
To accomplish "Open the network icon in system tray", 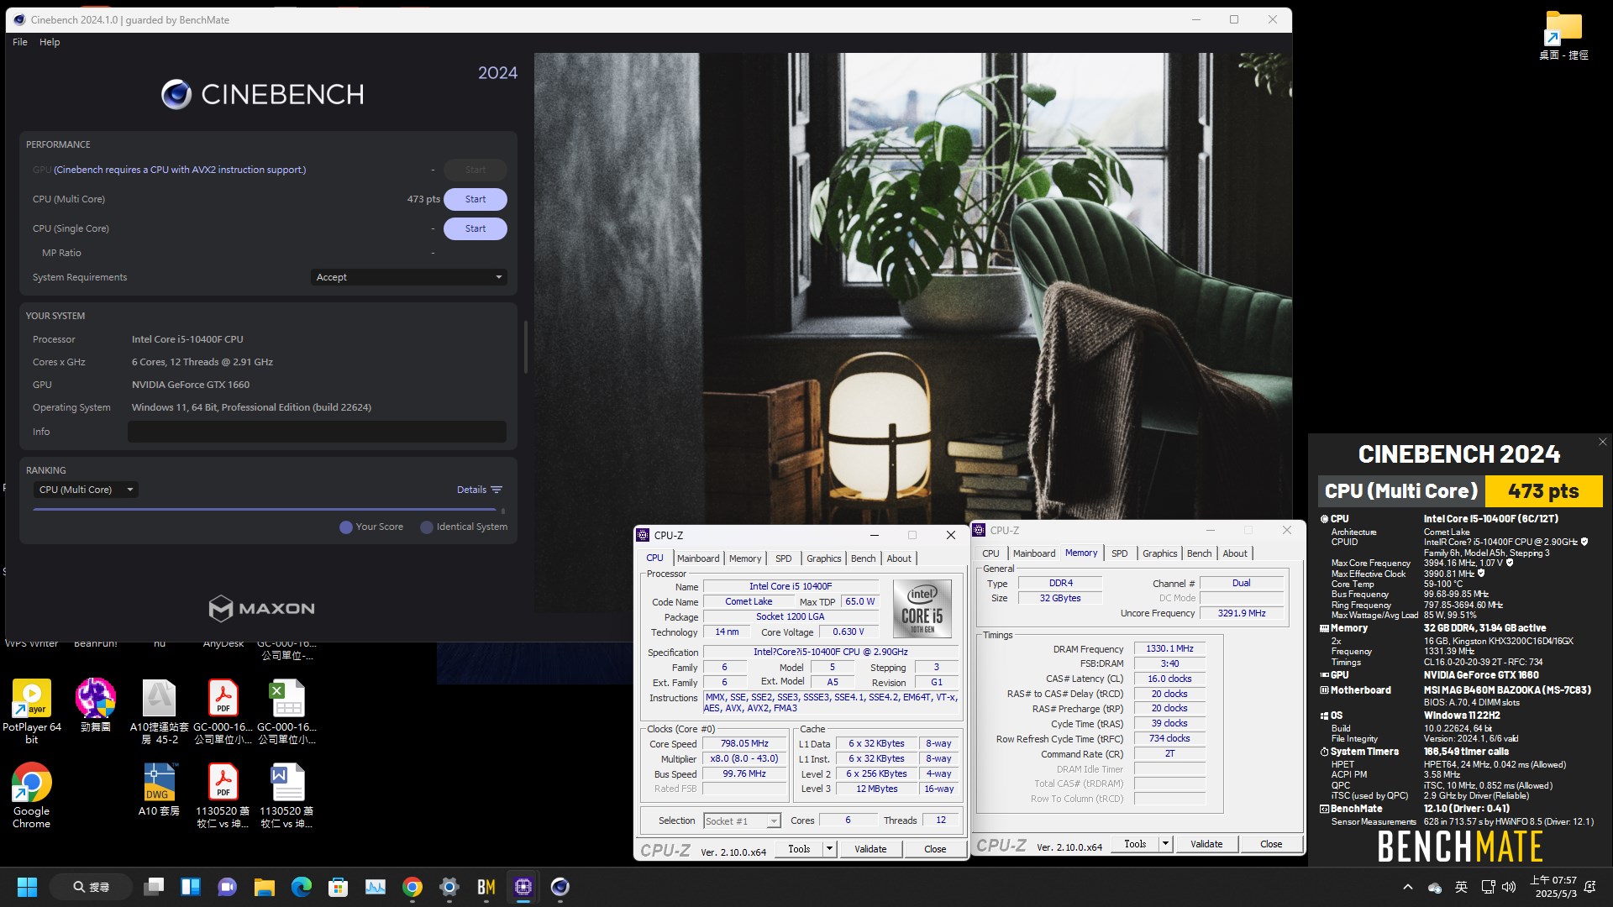I will [1488, 887].
